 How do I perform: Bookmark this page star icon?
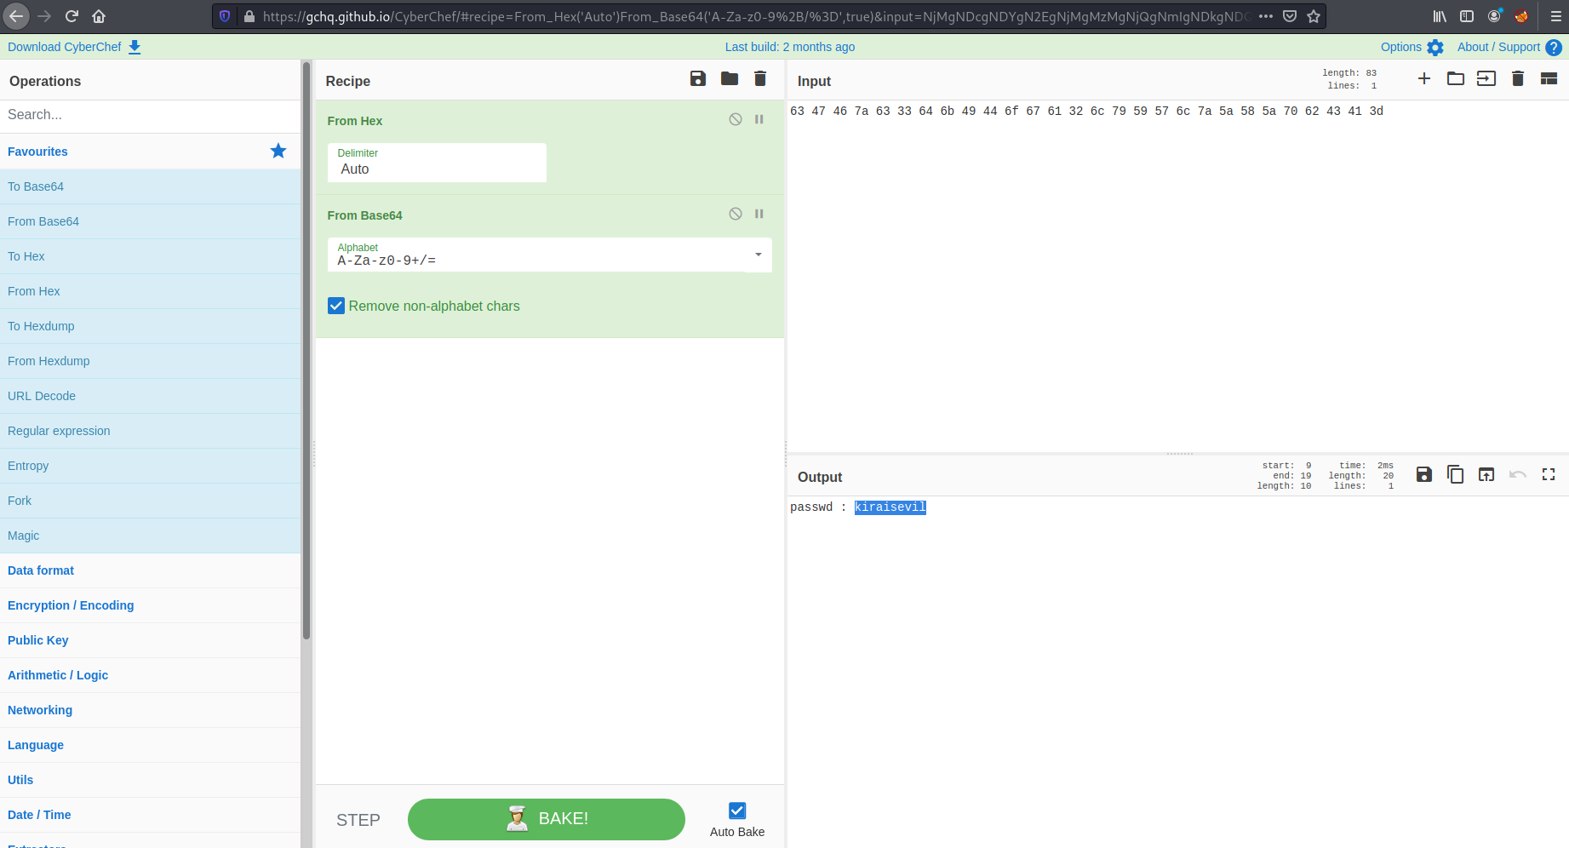pyautogui.click(x=1314, y=16)
